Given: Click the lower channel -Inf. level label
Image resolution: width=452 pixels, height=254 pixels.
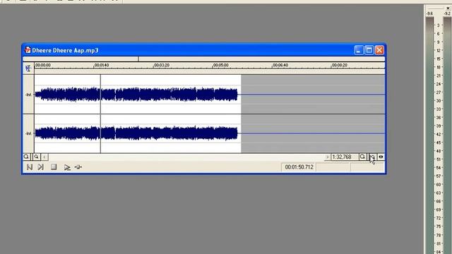Looking at the screenshot, I should [28, 133].
